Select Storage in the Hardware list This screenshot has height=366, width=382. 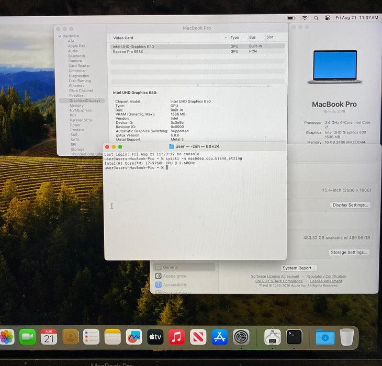[x=77, y=149]
